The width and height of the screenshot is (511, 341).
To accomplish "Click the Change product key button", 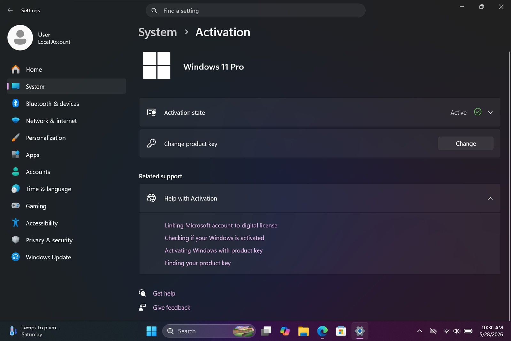I will tap(466, 143).
